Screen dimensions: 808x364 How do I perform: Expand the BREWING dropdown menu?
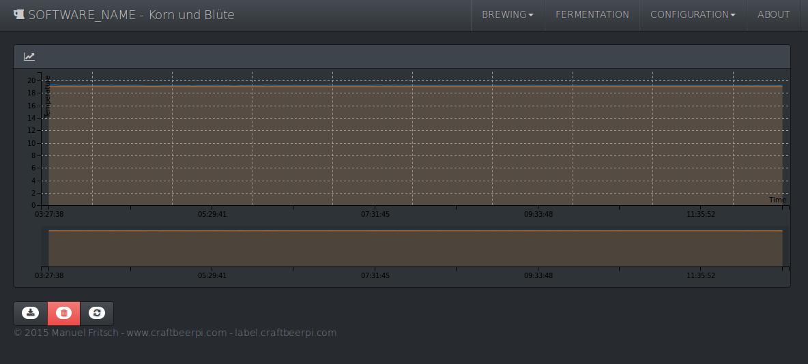507,14
